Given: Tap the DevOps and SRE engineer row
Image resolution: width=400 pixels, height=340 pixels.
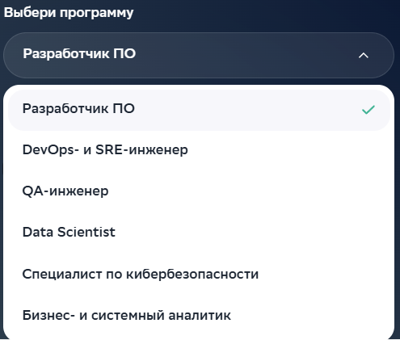Looking at the screenshot, I should coord(199,149).
